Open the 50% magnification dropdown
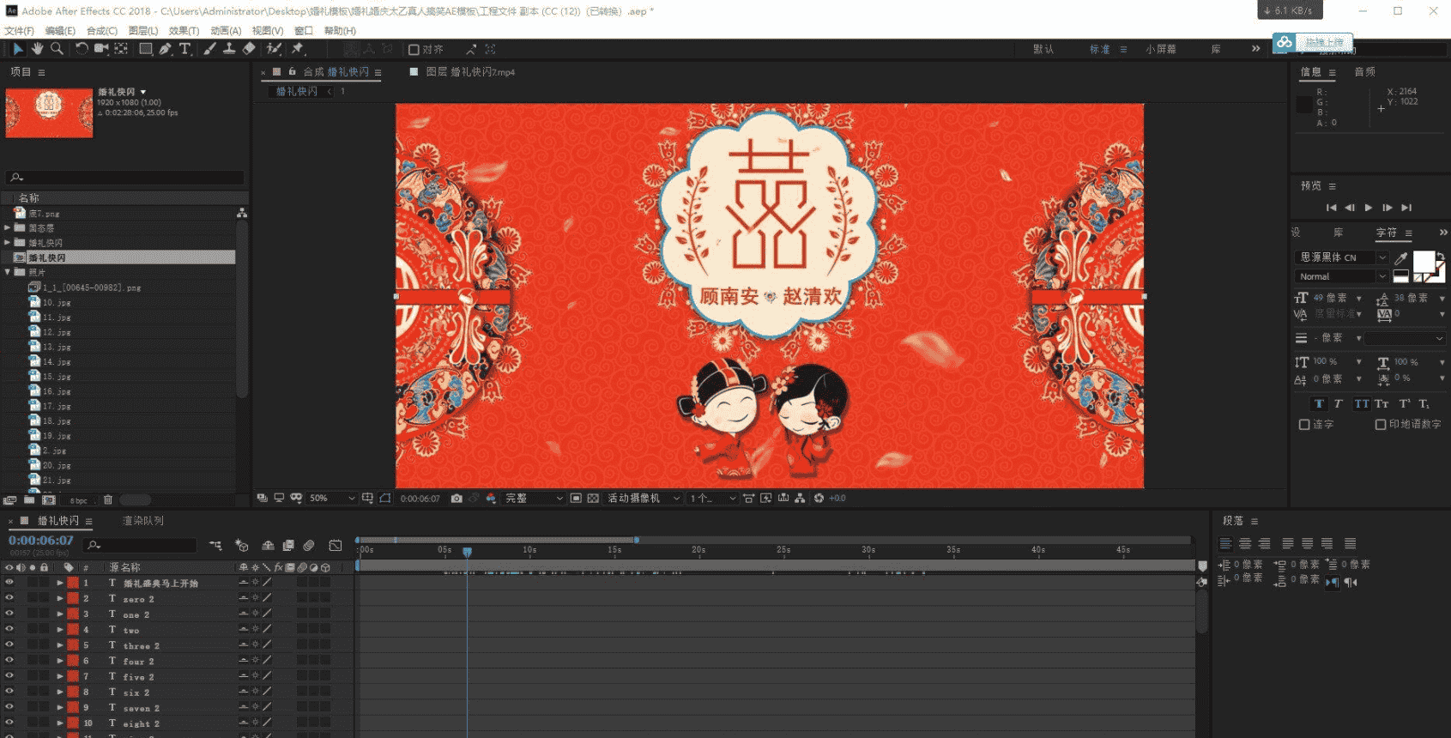 331,498
